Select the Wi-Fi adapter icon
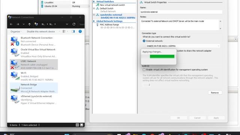This screenshot has width=240, height=135. 15,76
